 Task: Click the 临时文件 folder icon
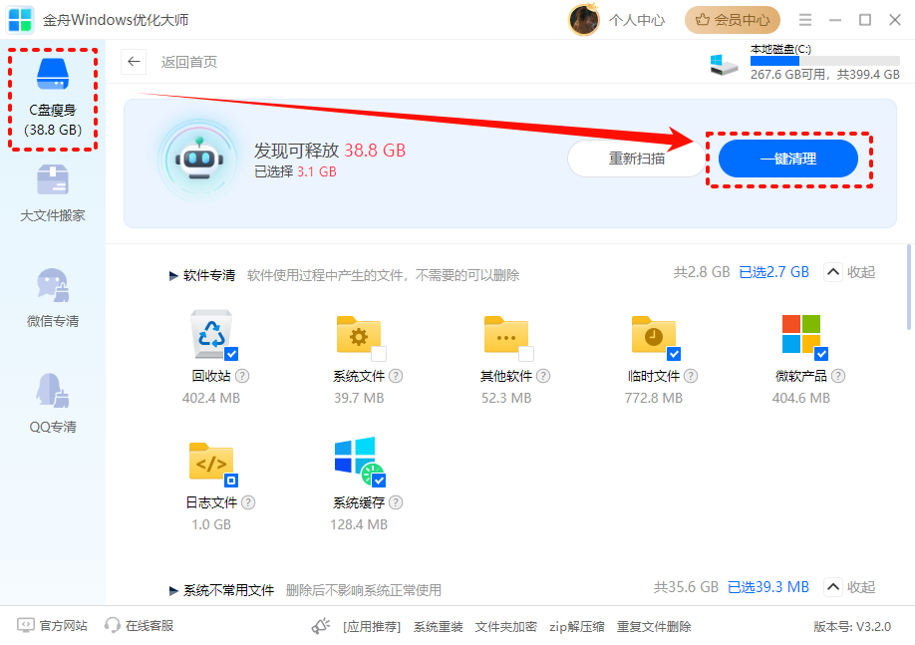[654, 335]
